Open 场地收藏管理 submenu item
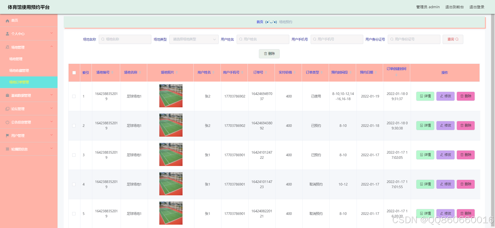This screenshot has width=495, height=228. (x=29, y=71)
